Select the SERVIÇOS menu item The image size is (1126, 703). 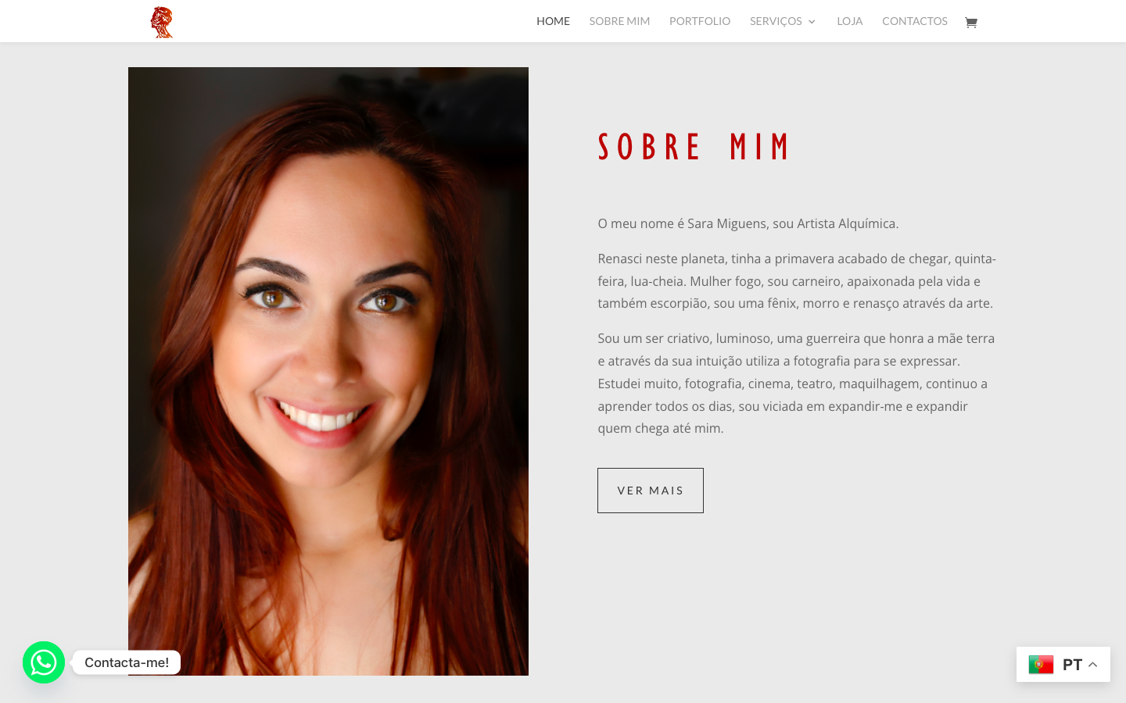pos(776,21)
